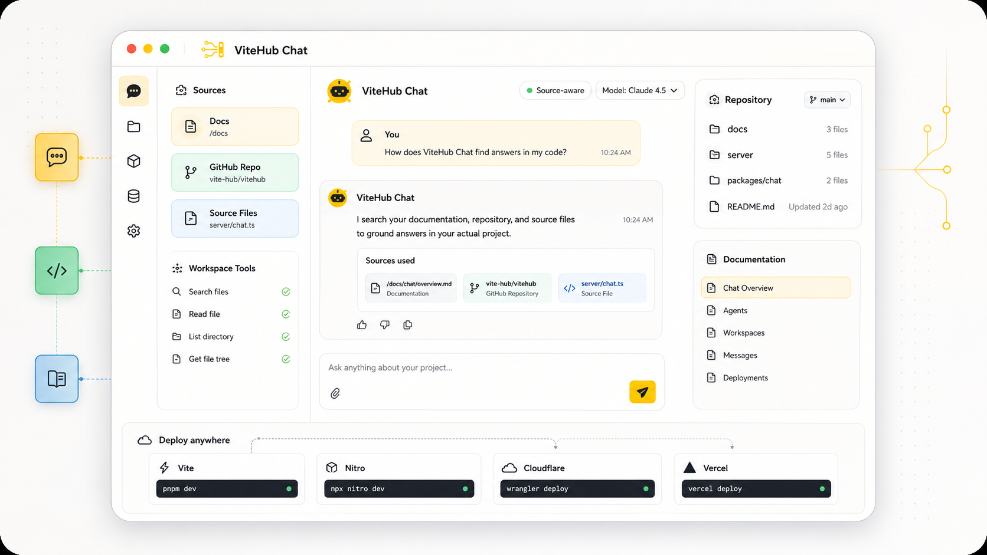Select the cube packages icon in sidebar
The height and width of the screenshot is (555, 987).
click(133, 161)
